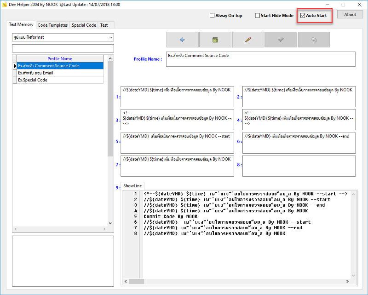The height and width of the screenshot is (295, 368).
Task: Click the green archive box icon
Action: coord(215,40)
